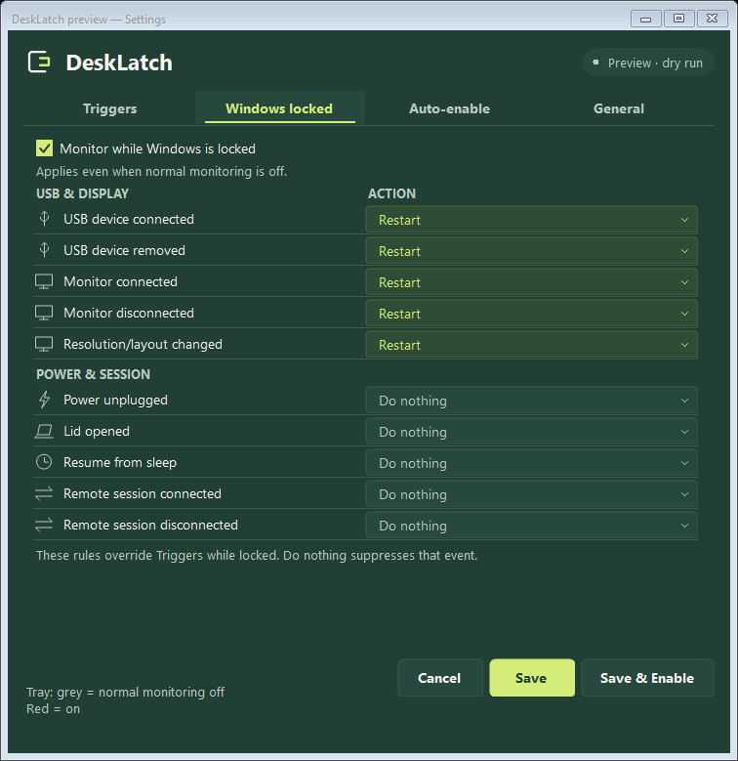Open the action dropdown for Monitor disconnected

pyautogui.click(x=531, y=314)
